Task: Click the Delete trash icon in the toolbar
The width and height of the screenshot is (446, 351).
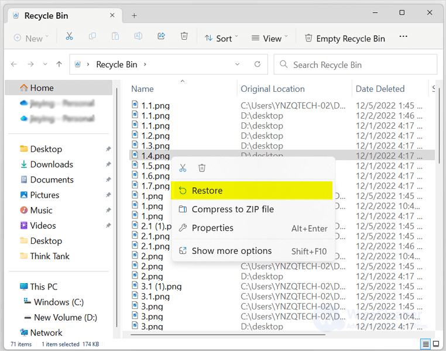Action: [184, 36]
